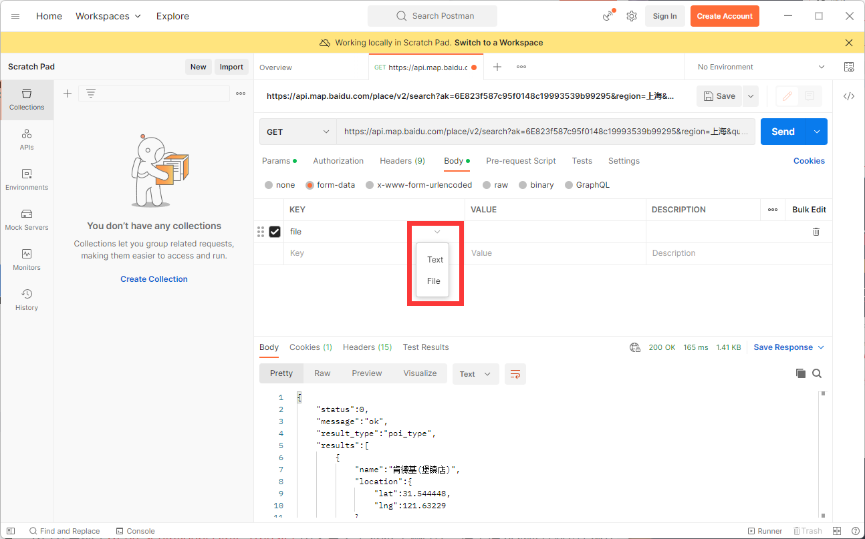Select the raw body type

487,185
